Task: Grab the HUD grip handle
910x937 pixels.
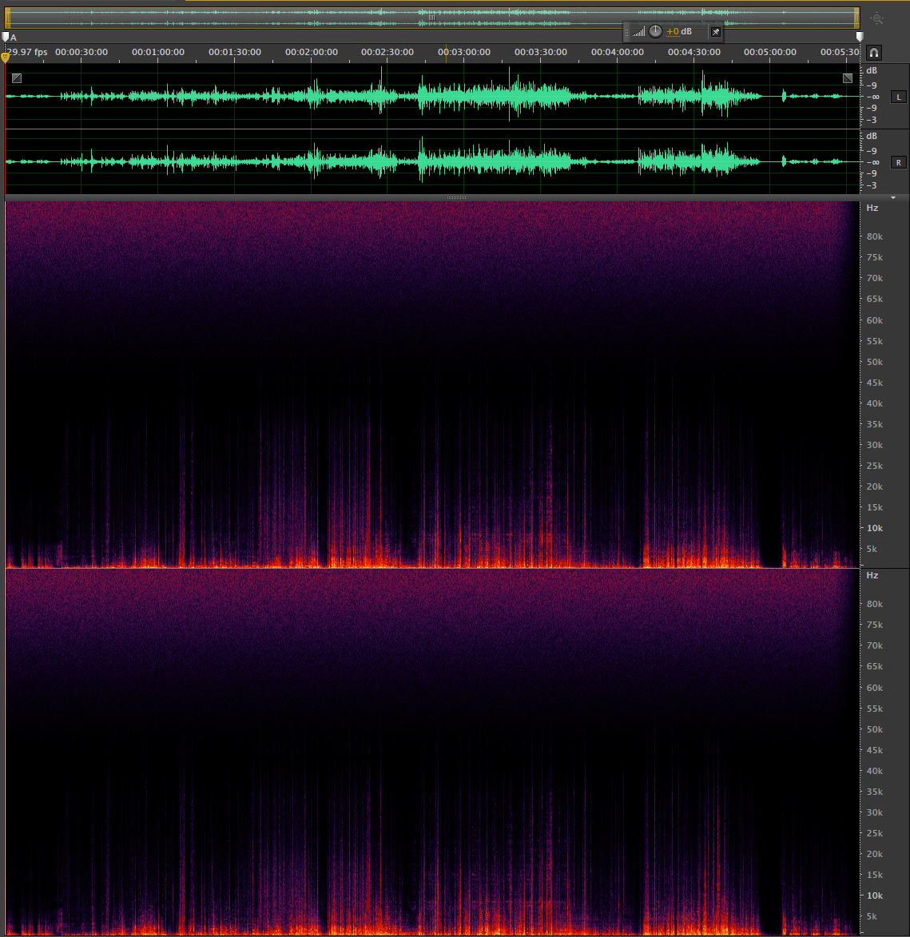Action: pos(627,32)
